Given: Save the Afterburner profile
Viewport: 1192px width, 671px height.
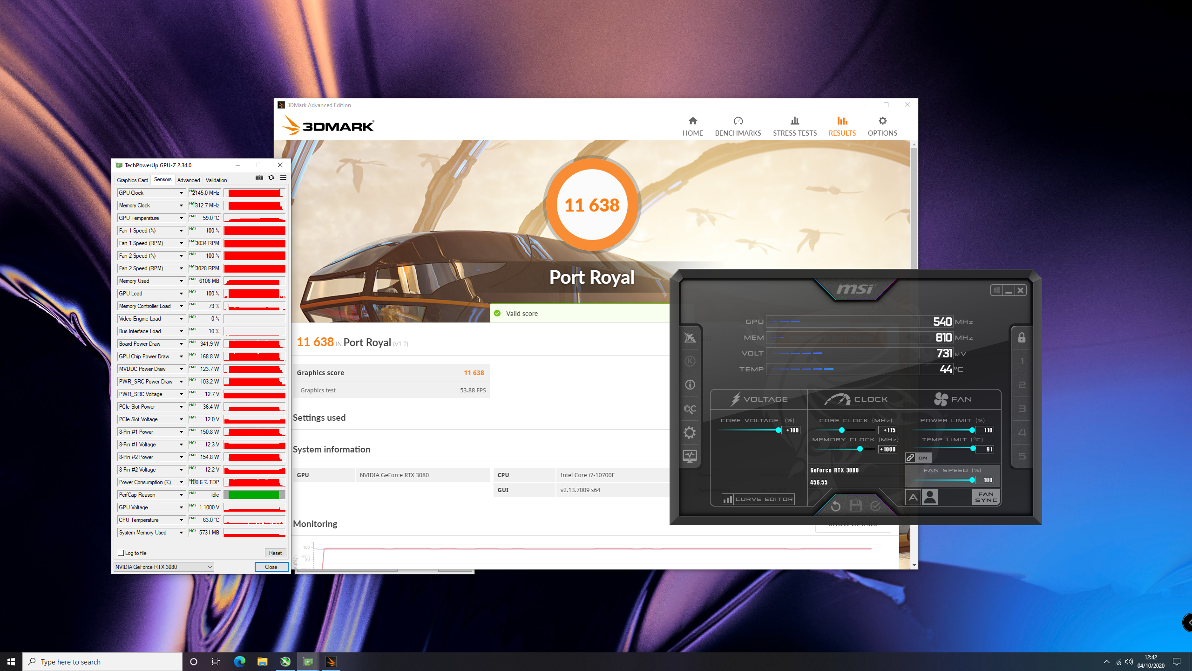Looking at the screenshot, I should pyautogui.click(x=855, y=506).
